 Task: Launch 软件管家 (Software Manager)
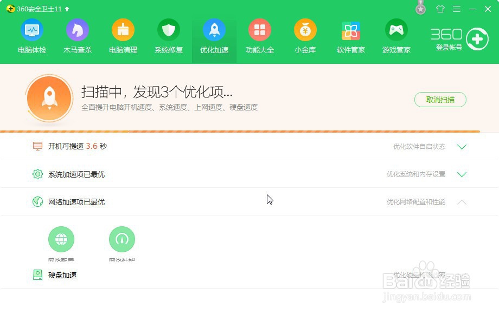(x=350, y=36)
